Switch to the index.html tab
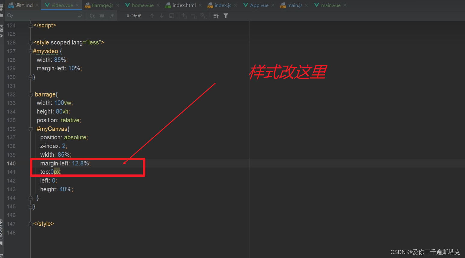The width and height of the screenshot is (465, 258). [184, 5]
